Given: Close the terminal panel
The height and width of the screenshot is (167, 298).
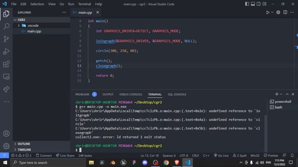Looking at the screenshot, I should (293, 94).
